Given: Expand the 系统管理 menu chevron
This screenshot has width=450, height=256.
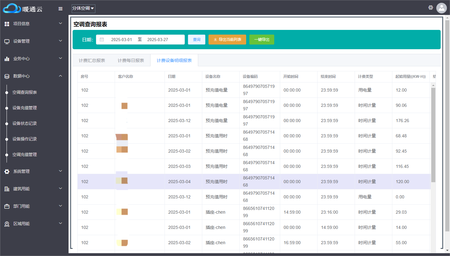Looking at the screenshot, I should [x=60, y=171].
